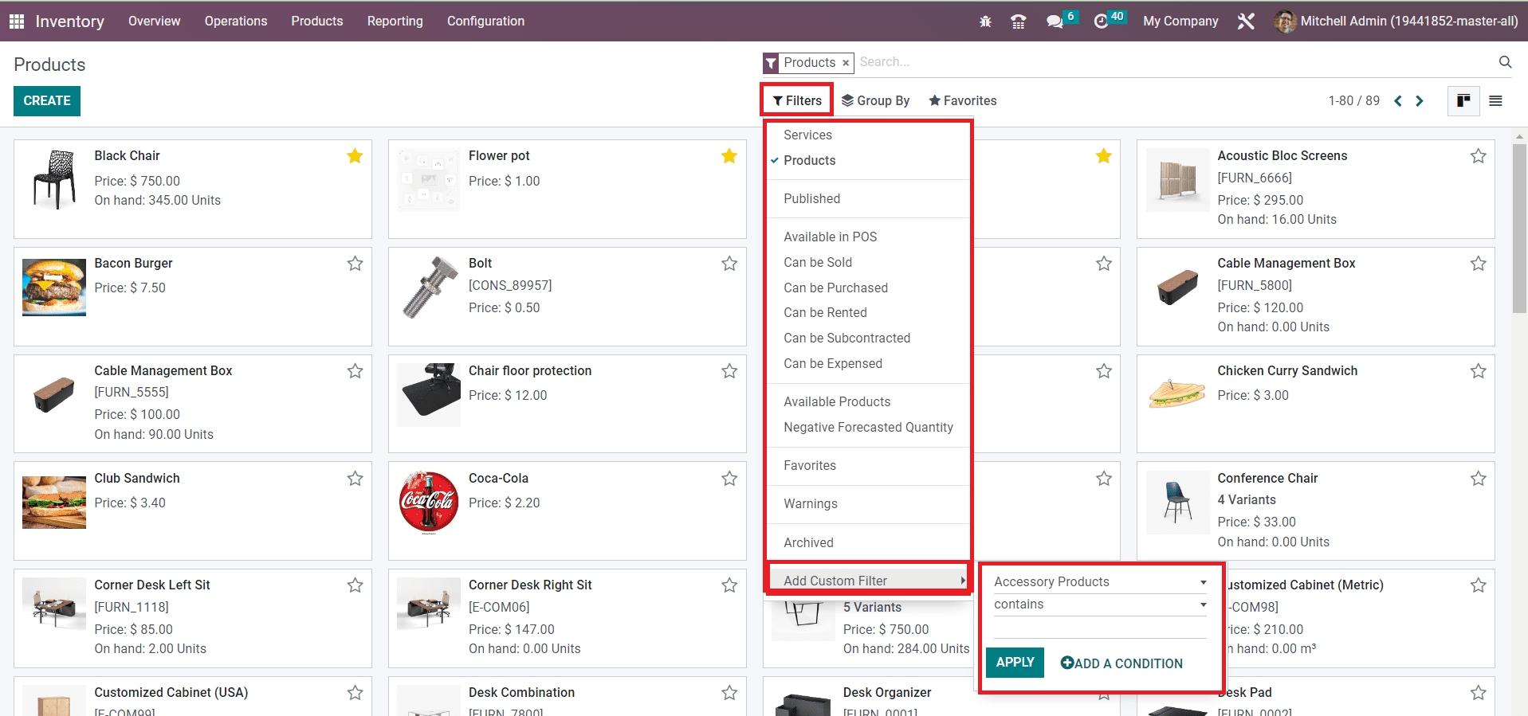Favorite the Coca-Cola star
This screenshot has width=1528, height=716.
(729, 479)
